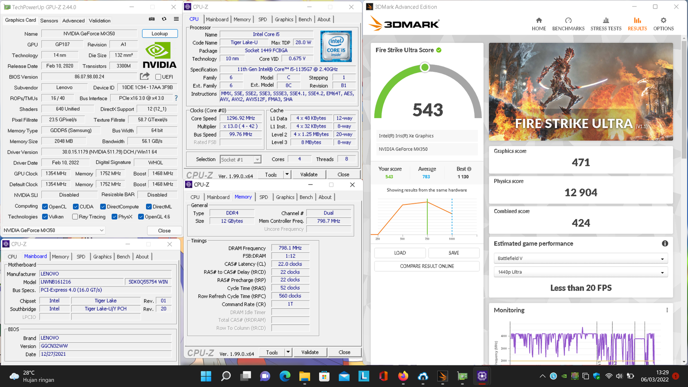Viewport: 688px width, 387px height.
Task: Open taskbar Search
Action: click(226, 376)
